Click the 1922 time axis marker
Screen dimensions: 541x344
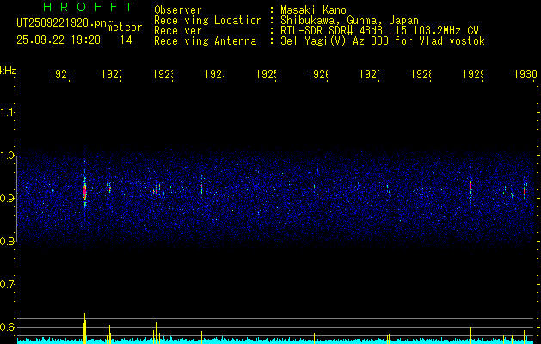pyautogui.click(x=112, y=74)
